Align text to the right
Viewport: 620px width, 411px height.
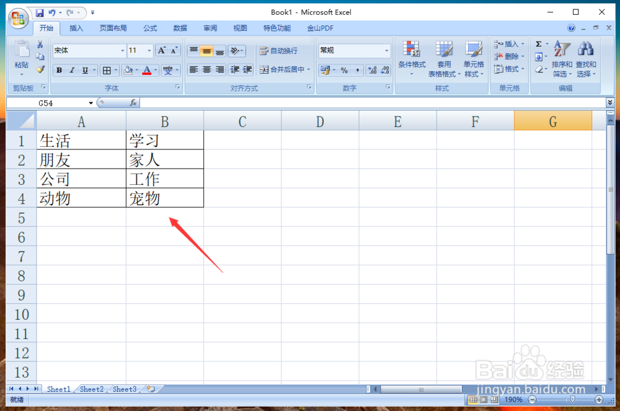tap(220, 70)
